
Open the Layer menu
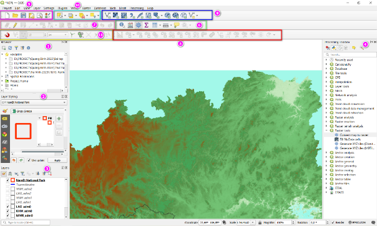tap(37, 8)
